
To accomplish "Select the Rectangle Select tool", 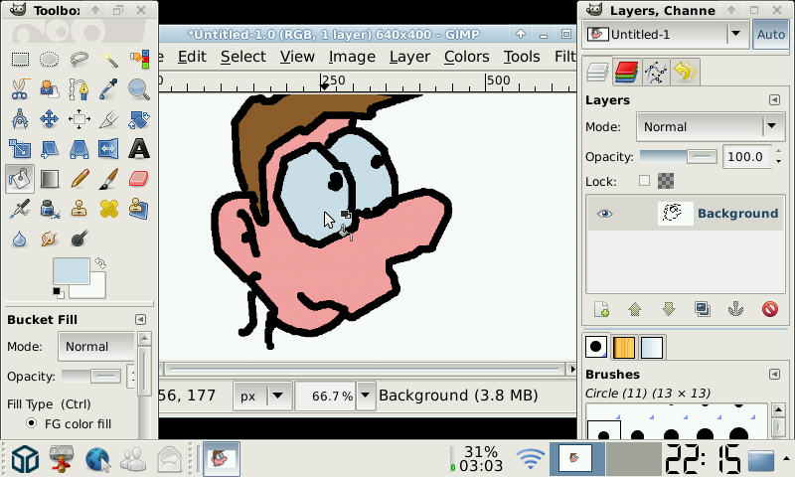I will click(20, 60).
